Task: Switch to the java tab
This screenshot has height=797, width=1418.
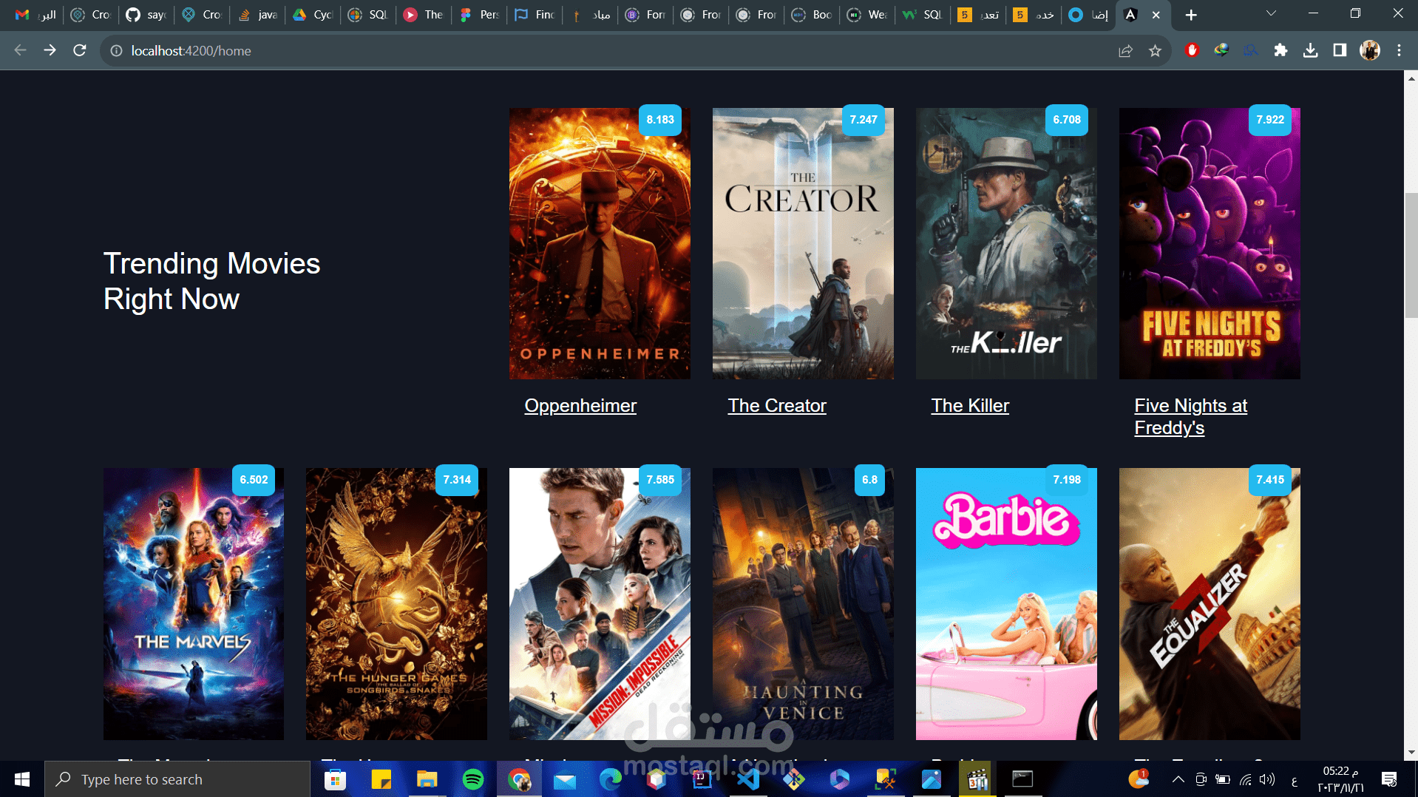Action: pos(257,15)
